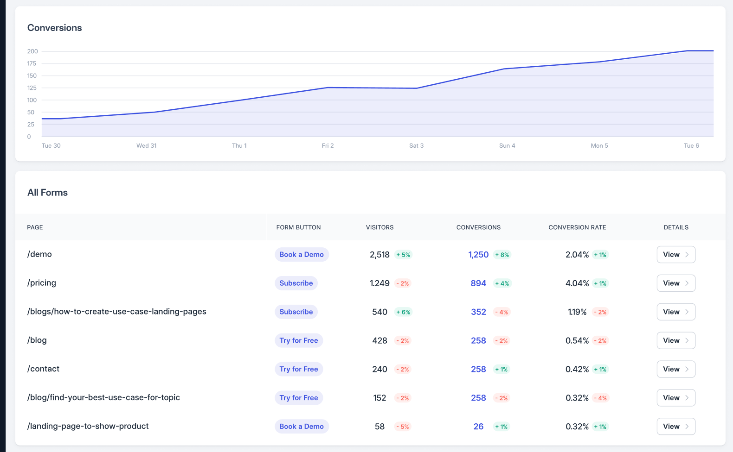733x452 pixels.
Task: Click View for /landing-page-to-show-product row
Action: click(675, 427)
